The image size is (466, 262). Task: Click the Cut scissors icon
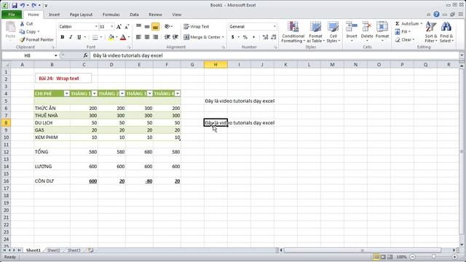(x=23, y=23)
